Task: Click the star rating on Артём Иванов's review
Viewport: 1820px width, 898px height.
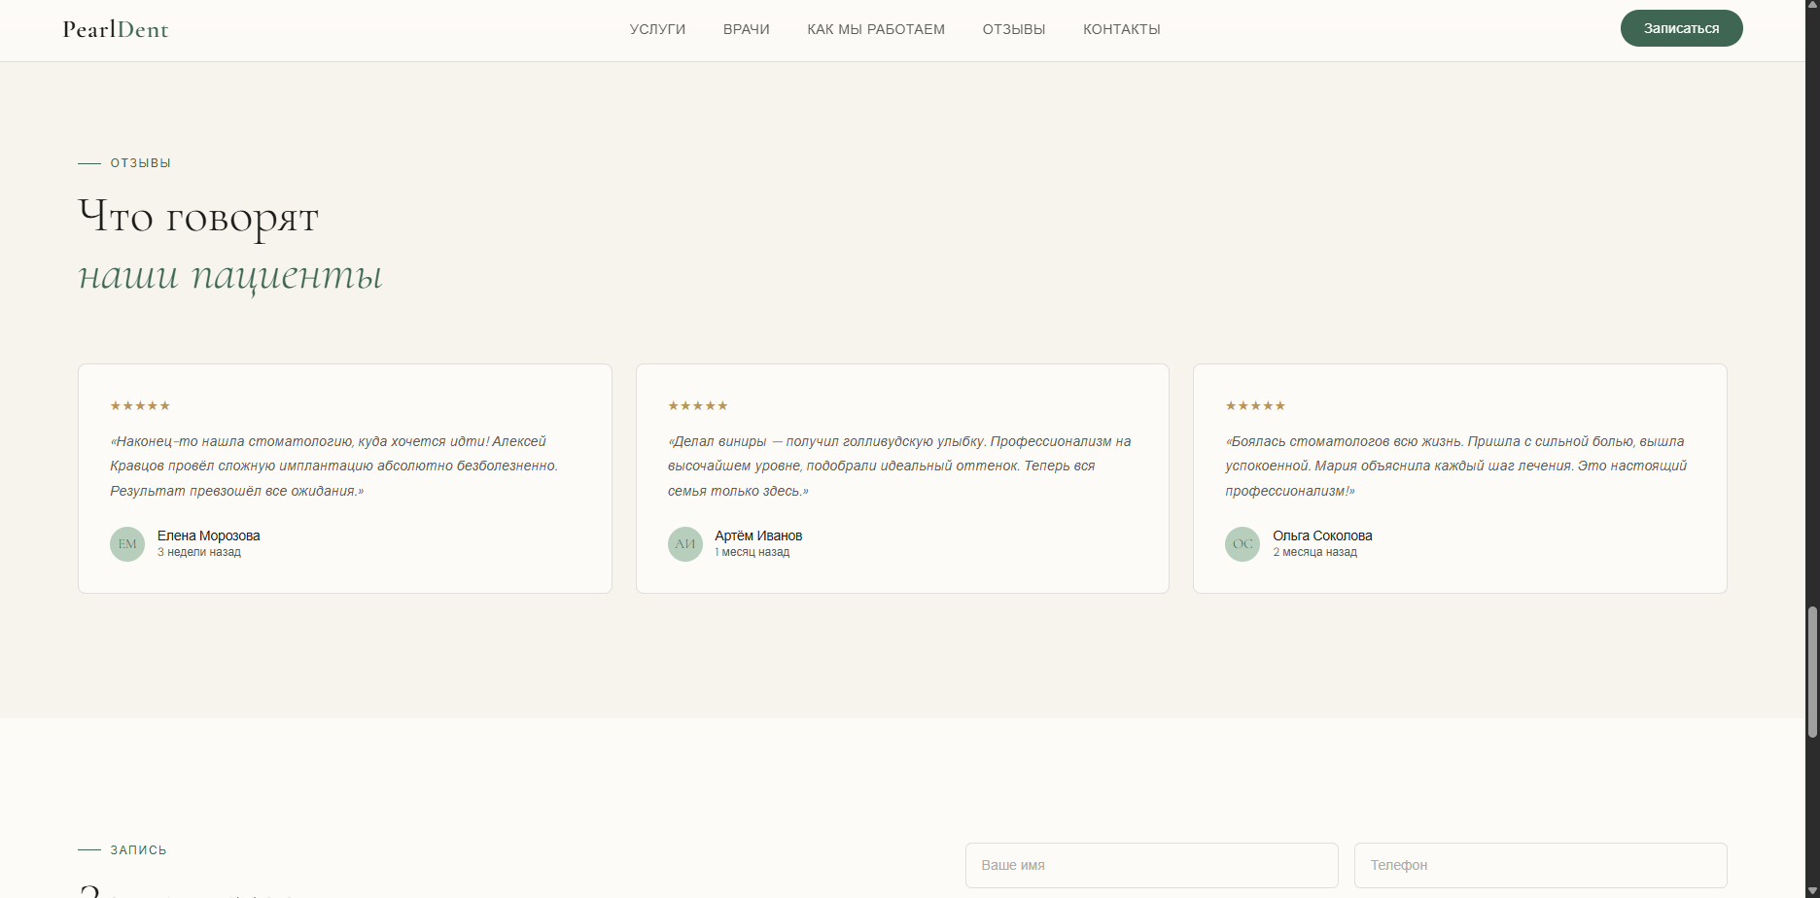Action: pyautogui.click(x=698, y=405)
